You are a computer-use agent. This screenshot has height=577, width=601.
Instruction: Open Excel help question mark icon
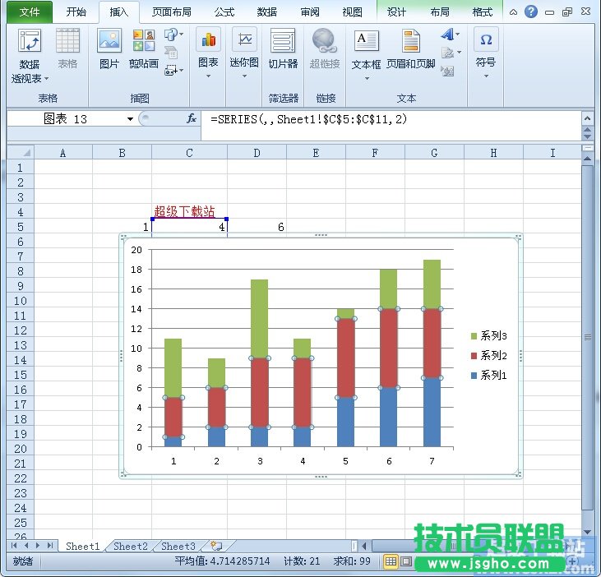531,12
